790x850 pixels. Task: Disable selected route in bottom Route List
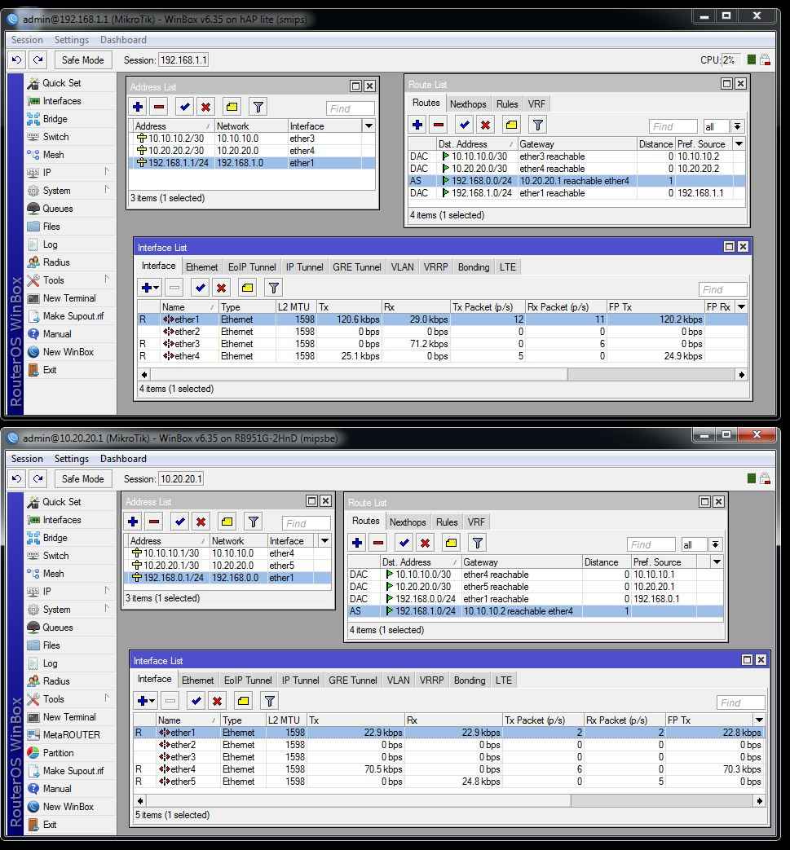[425, 542]
